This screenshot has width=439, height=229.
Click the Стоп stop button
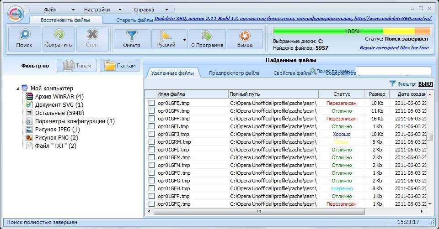[92, 39]
